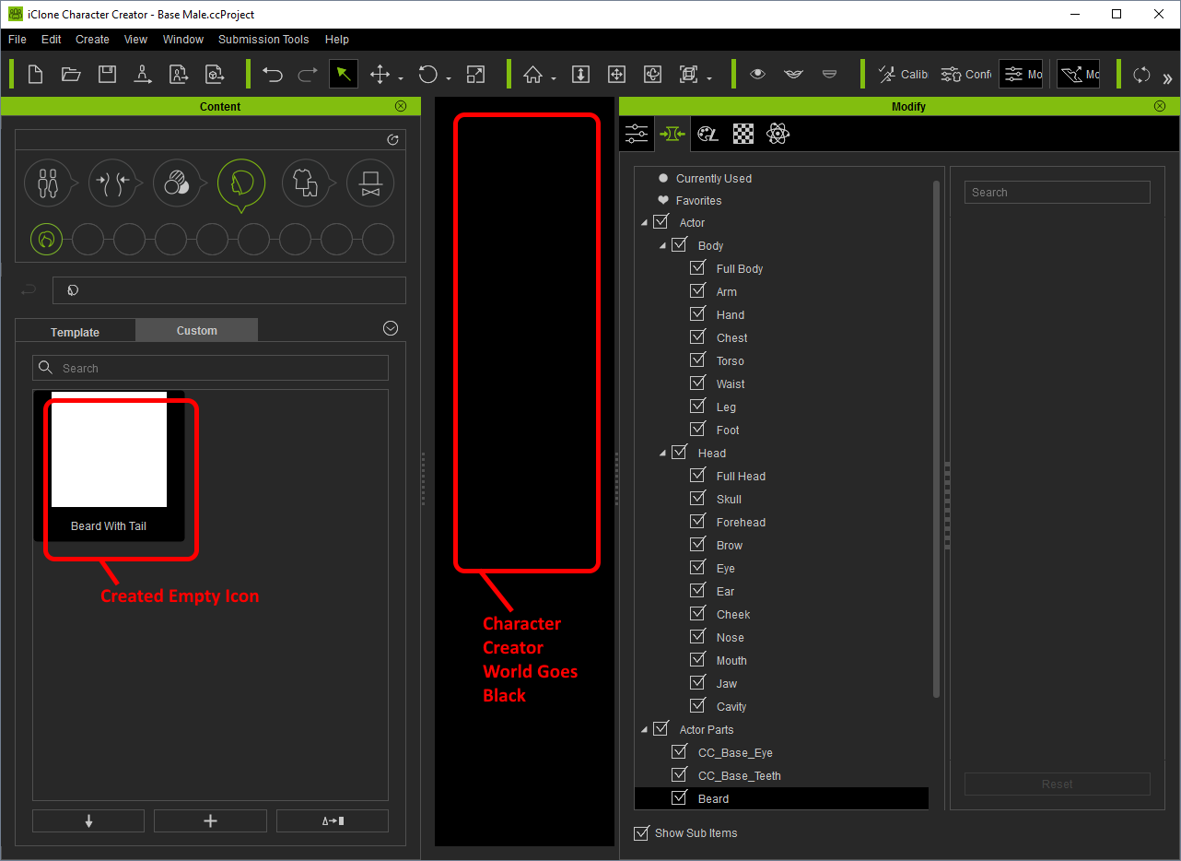The width and height of the screenshot is (1181, 861).
Task: Open the Create menu
Action: point(92,39)
